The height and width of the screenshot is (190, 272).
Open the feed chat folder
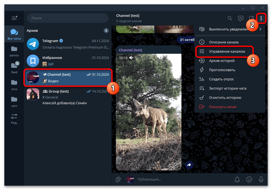coord(14,68)
